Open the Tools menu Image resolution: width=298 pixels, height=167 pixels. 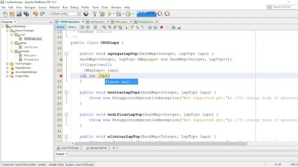point(105,7)
